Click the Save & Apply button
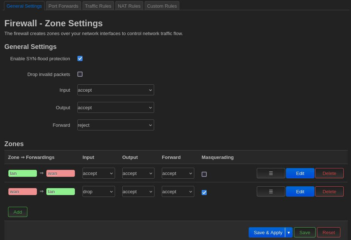351x240 pixels. 268,232
